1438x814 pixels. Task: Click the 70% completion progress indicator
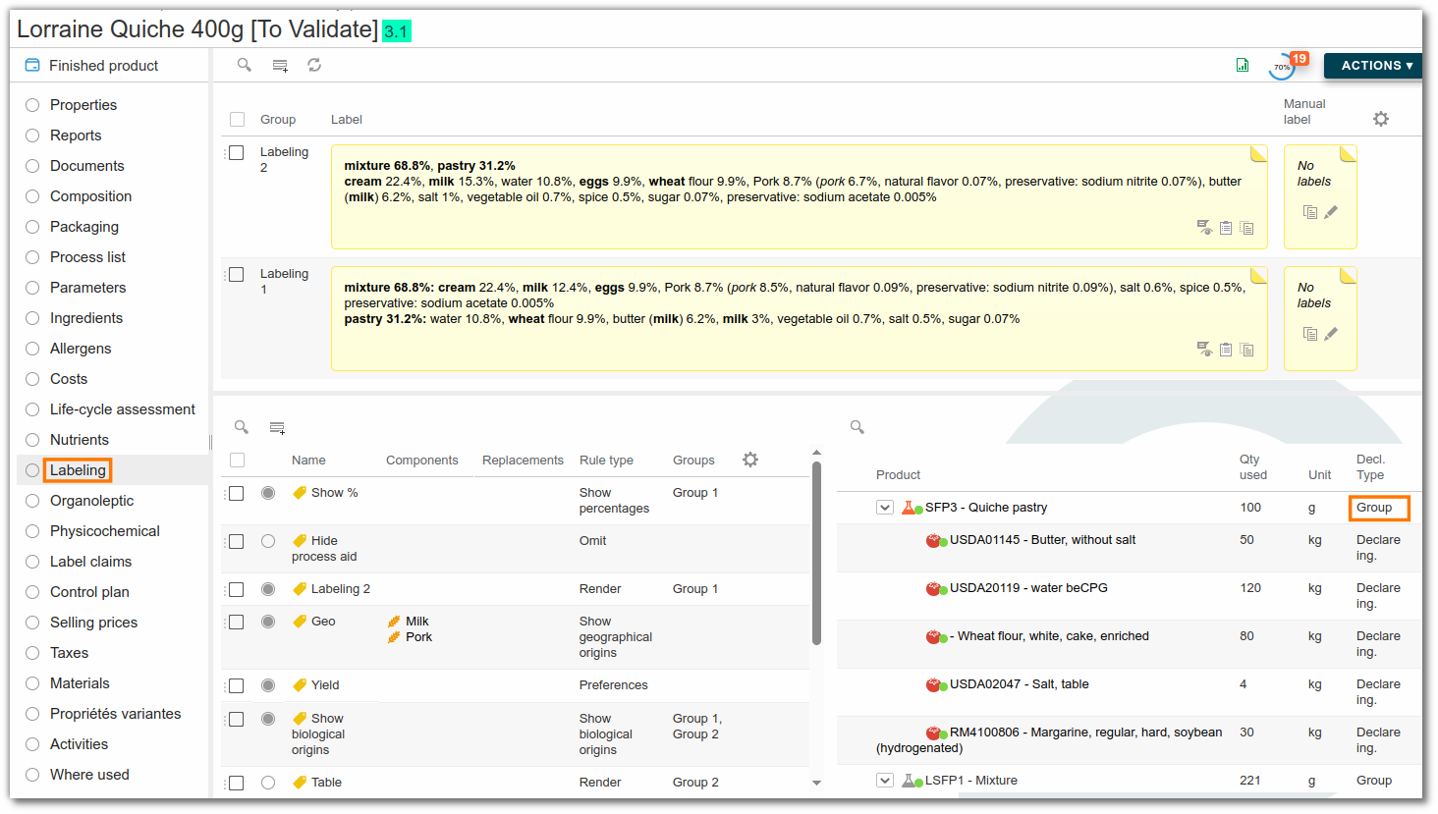(x=1282, y=67)
